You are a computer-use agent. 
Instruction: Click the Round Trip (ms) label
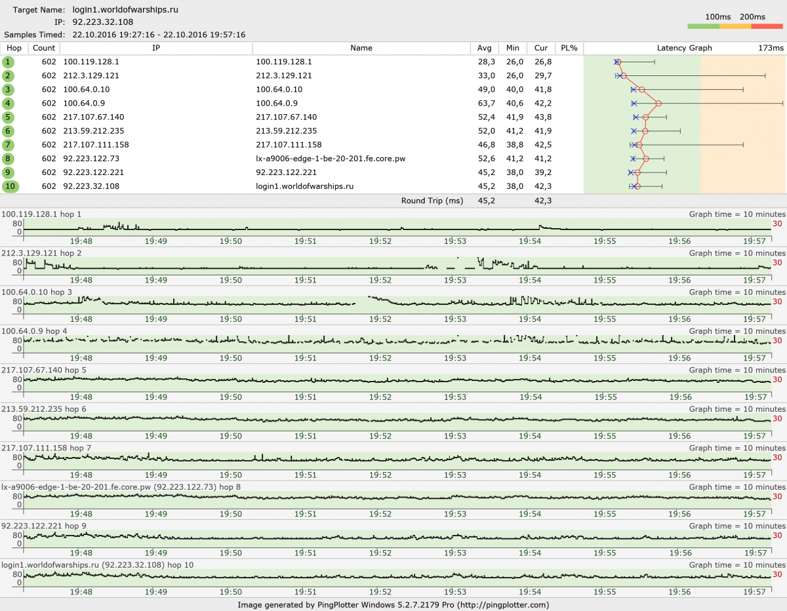coord(432,201)
